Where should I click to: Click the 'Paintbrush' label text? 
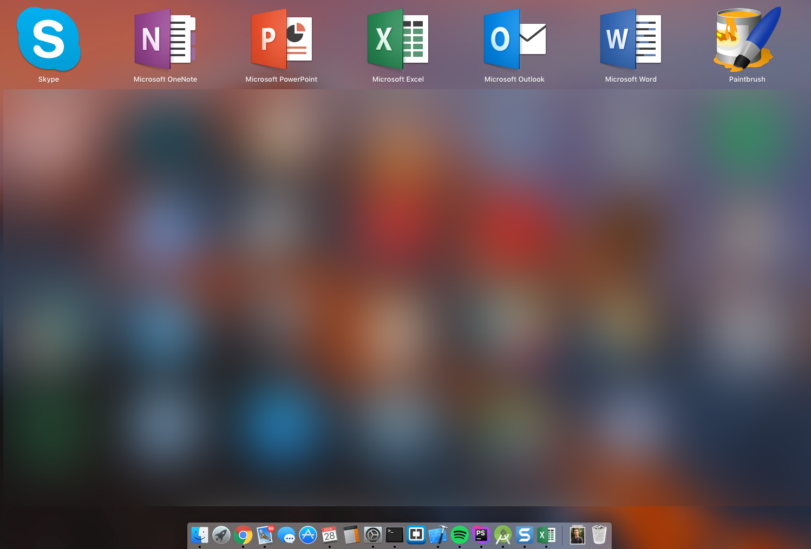(747, 79)
